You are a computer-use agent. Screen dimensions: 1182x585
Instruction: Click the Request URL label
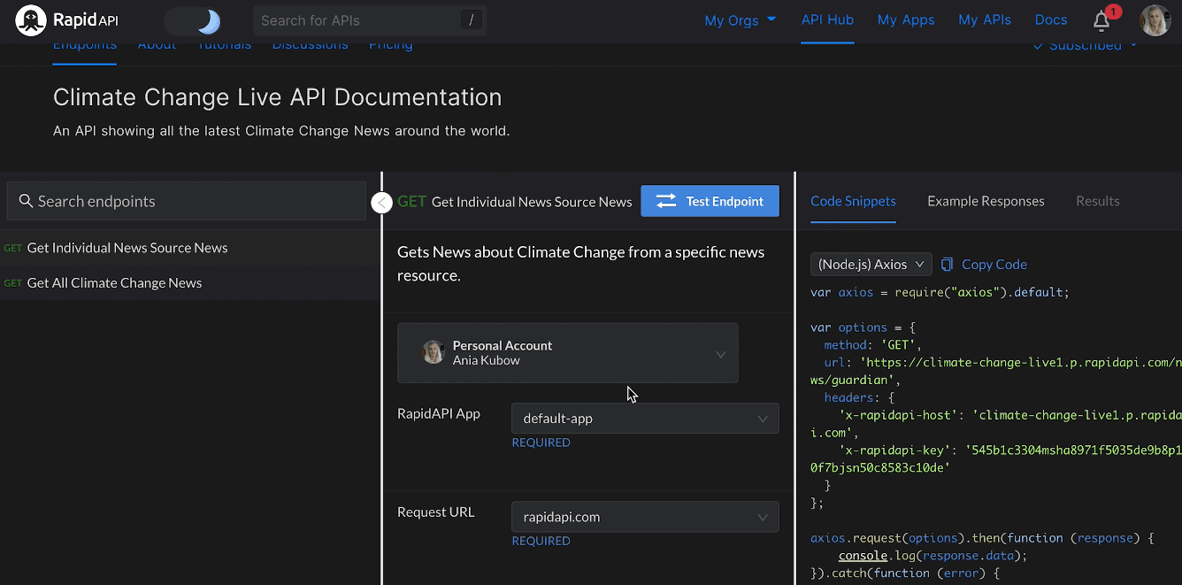[x=436, y=512]
